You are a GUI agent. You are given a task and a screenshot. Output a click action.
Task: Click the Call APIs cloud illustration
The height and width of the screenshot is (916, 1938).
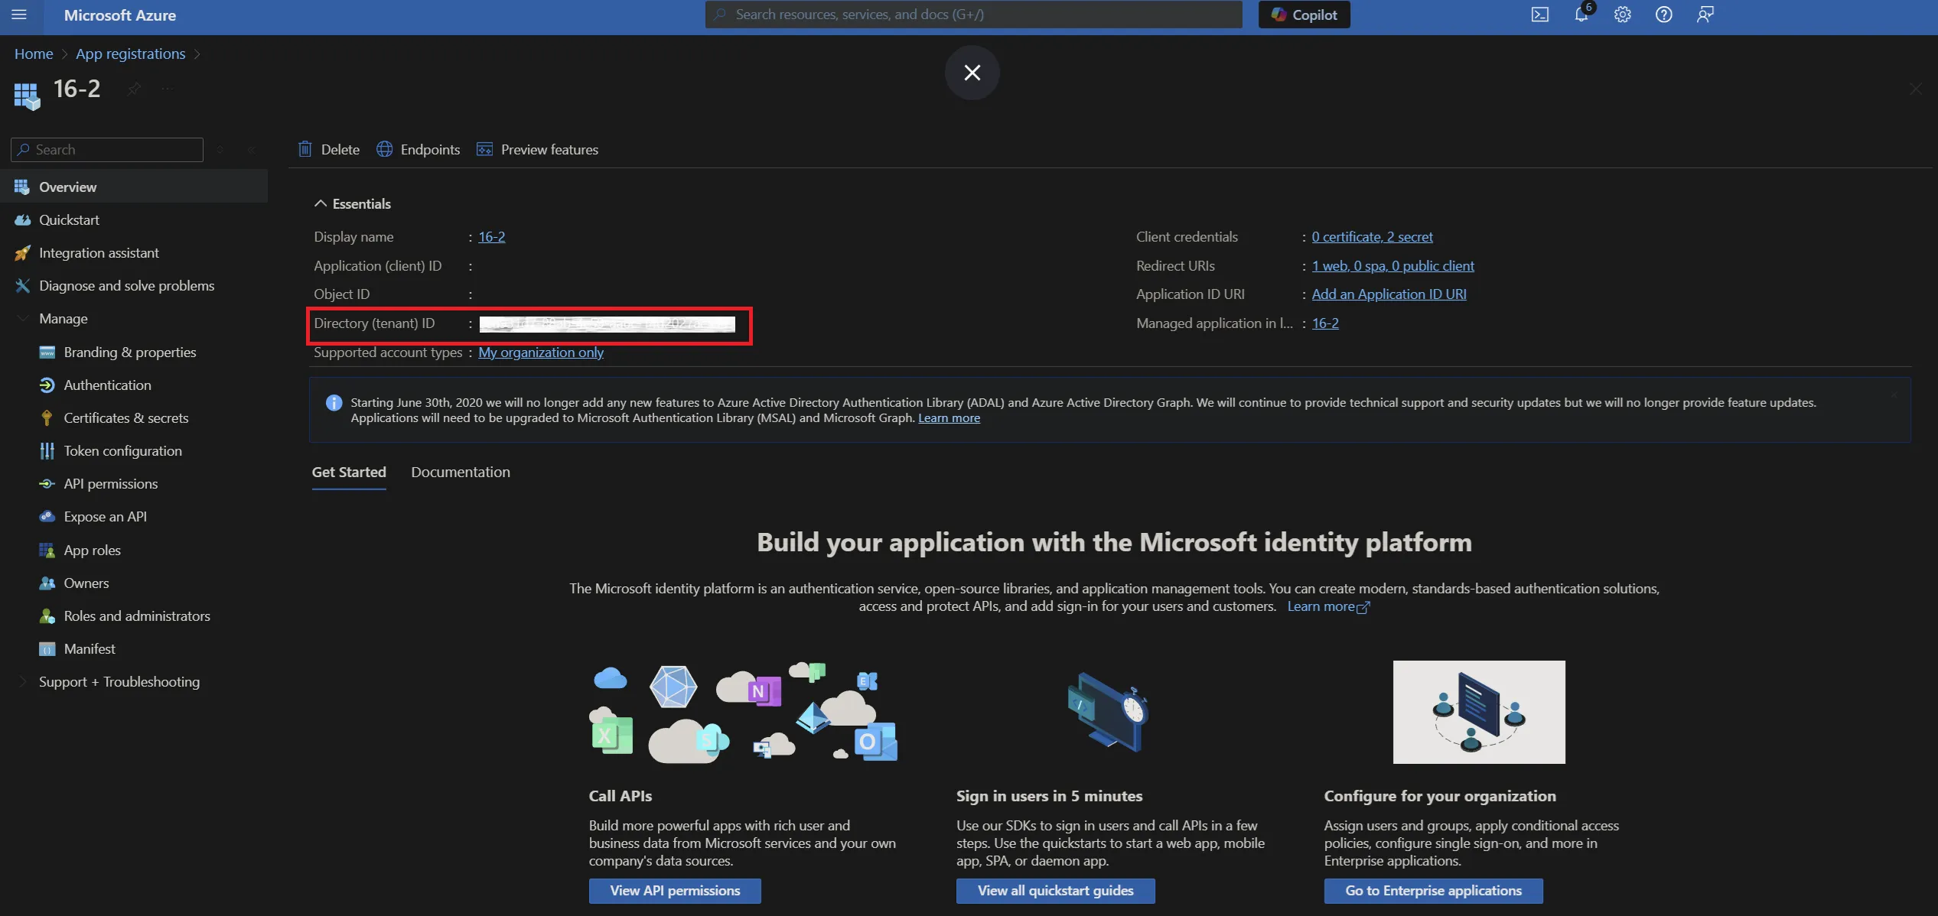[743, 712]
